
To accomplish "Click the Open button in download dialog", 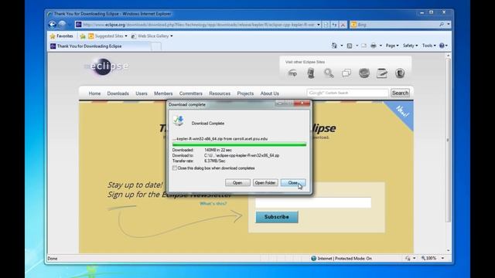I will point(237,183).
